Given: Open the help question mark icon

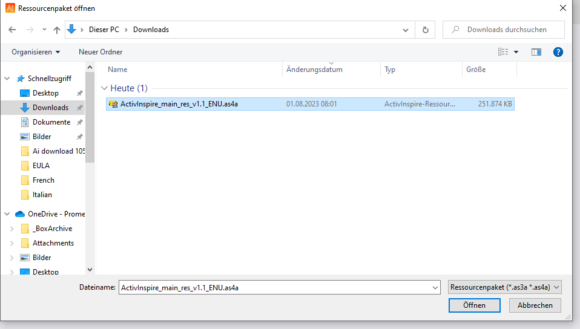Looking at the screenshot, I should pyautogui.click(x=558, y=52).
